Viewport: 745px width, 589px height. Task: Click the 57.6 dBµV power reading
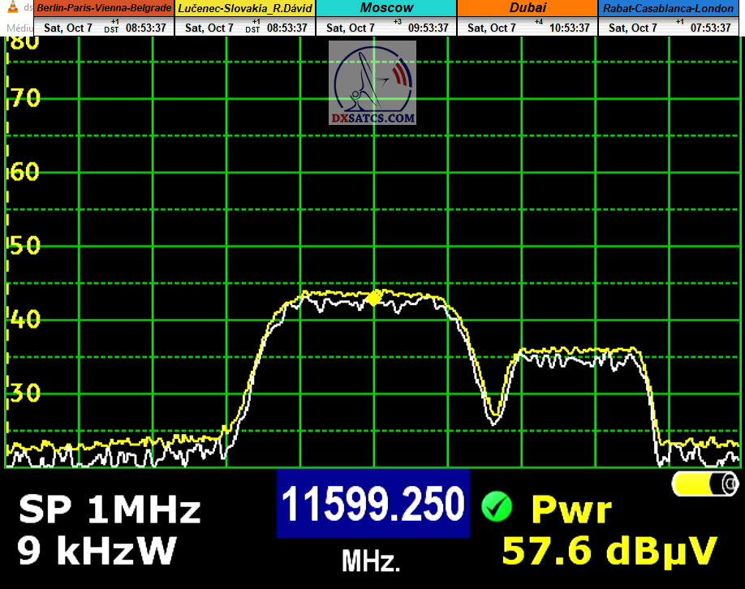609,551
